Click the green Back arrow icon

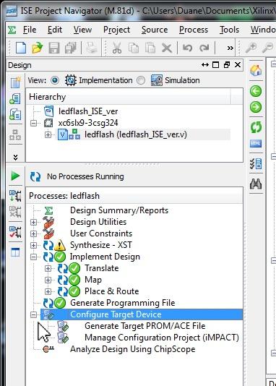click(x=256, y=91)
